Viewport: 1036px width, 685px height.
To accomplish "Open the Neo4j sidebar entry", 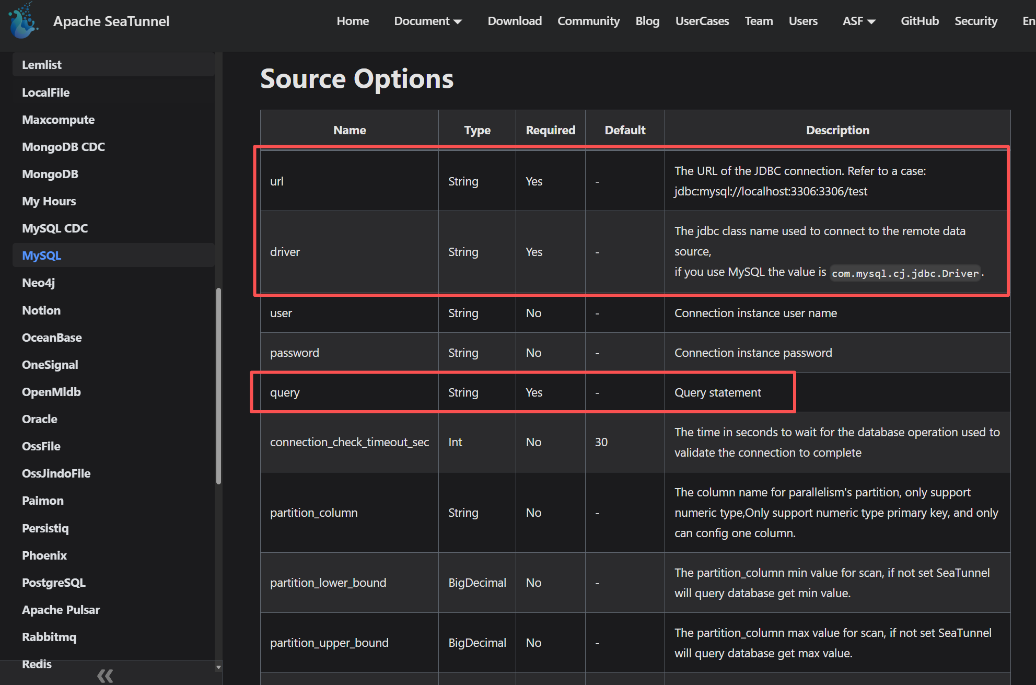I will tap(38, 283).
